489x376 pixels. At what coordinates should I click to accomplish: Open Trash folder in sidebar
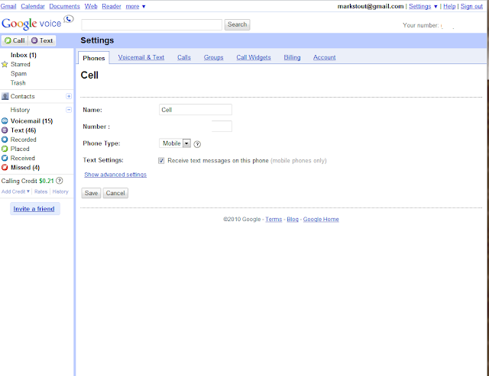point(18,83)
